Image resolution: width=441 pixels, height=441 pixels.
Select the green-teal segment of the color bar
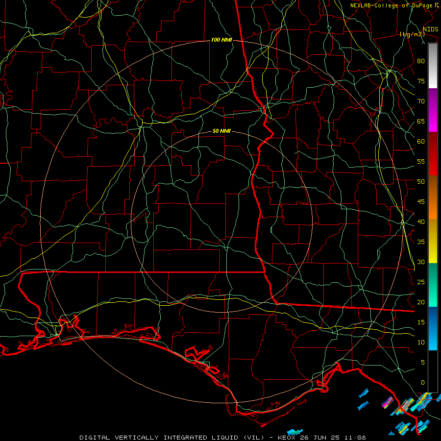click(433, 285)
